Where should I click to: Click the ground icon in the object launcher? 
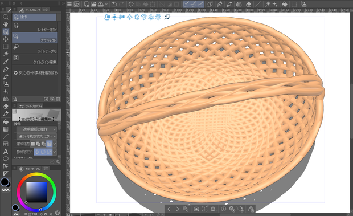click(213, 209)
